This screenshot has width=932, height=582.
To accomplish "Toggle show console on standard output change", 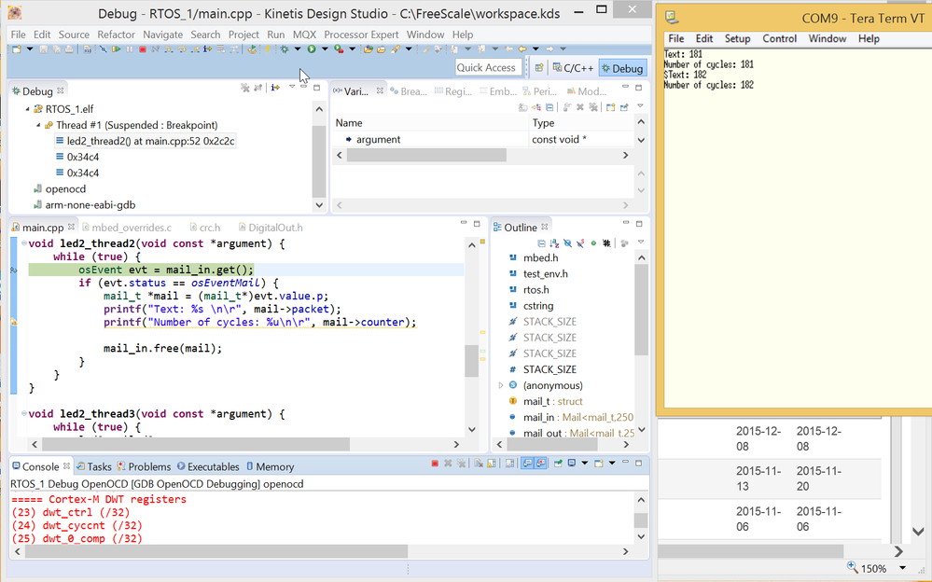I will pyautogui.click(x=527, y=464).
